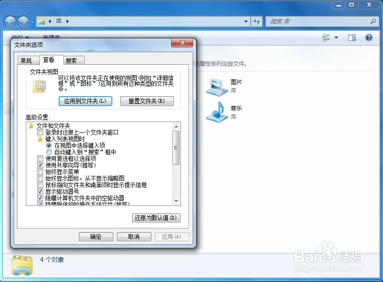Toggle 鼠标指向文件夹和桌面项时显示提示信息 checkbox
This screenshot has height=282, width=383.
[x=40, y=185]
